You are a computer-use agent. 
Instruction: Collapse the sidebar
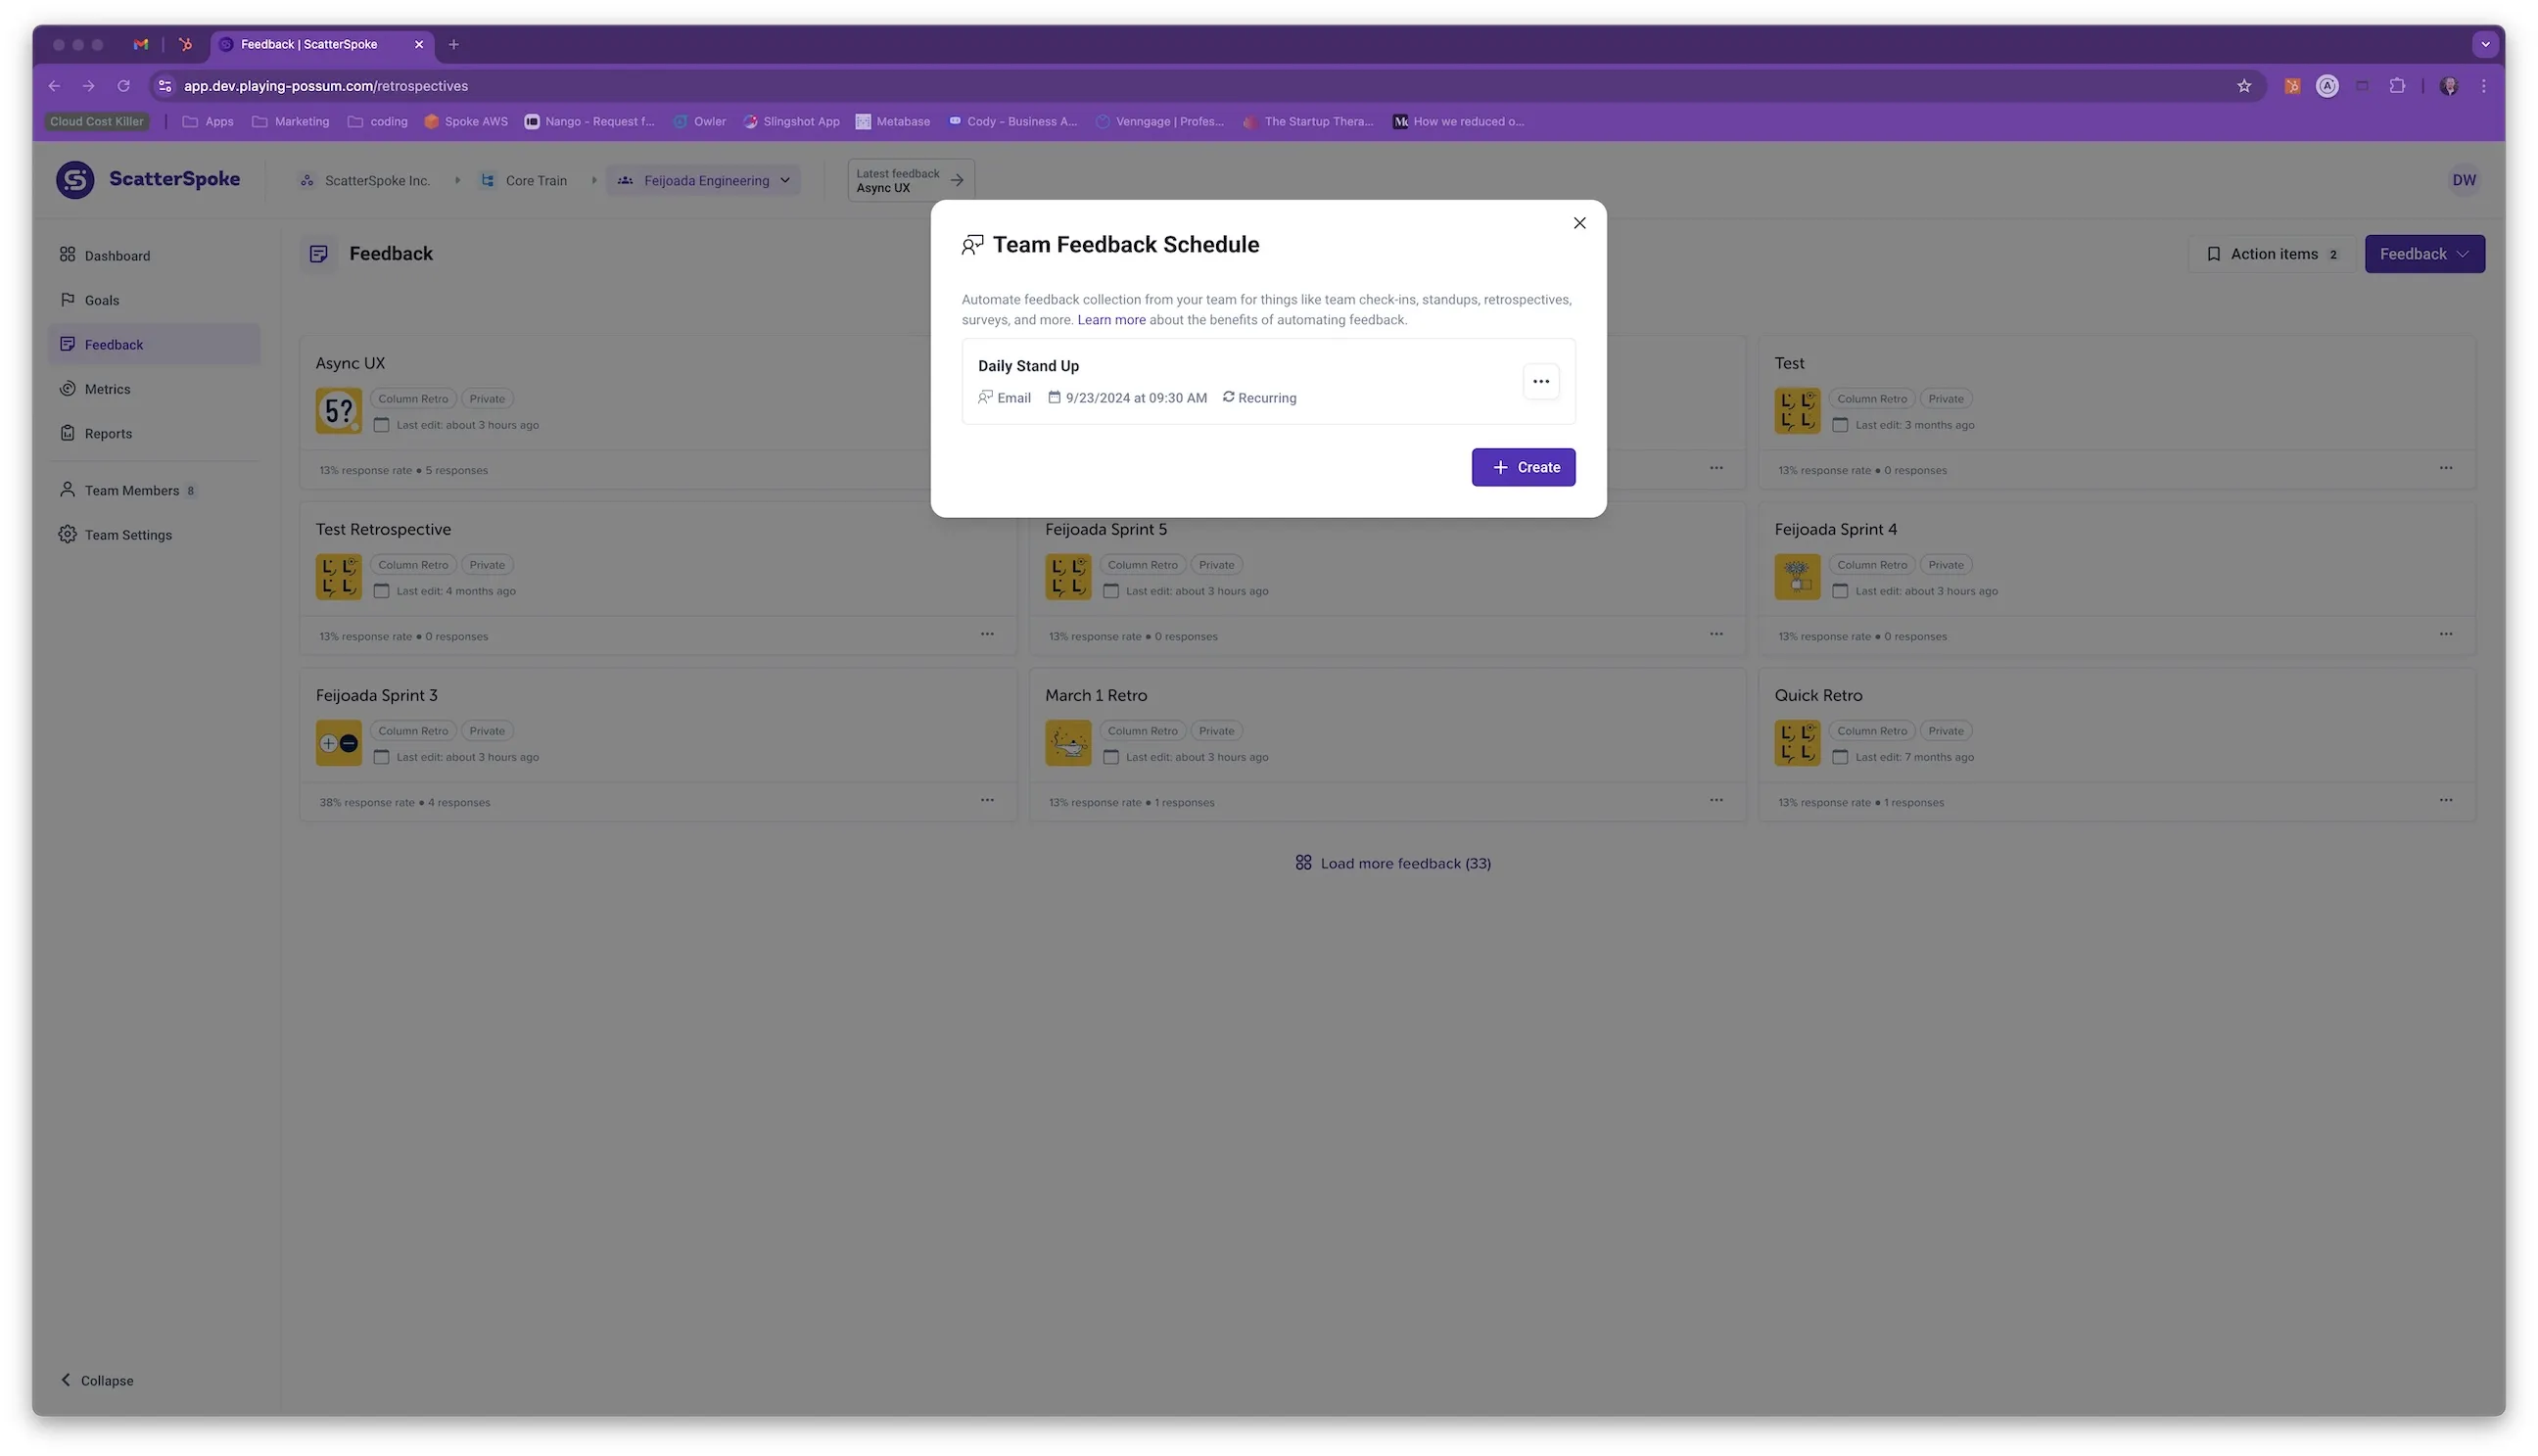tap(97, 1380)
